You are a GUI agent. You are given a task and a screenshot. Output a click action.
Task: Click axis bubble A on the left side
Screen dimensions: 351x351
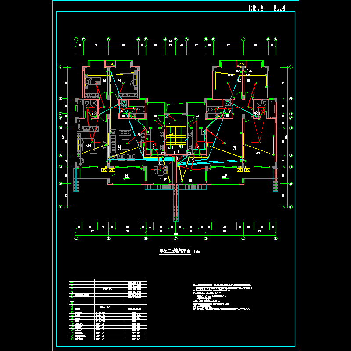click(x=61, y=207)
